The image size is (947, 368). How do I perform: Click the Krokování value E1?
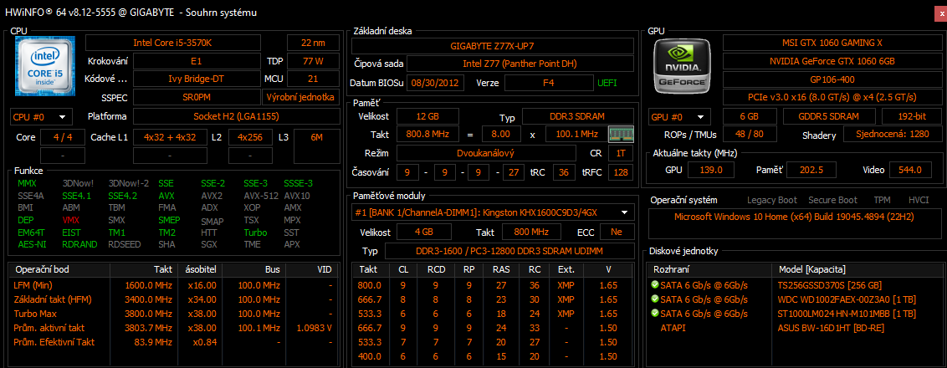(x=197, y=61)
